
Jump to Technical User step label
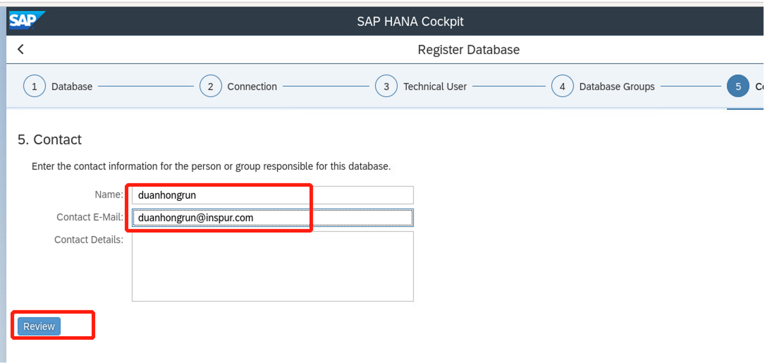click(x=435, y=87)
